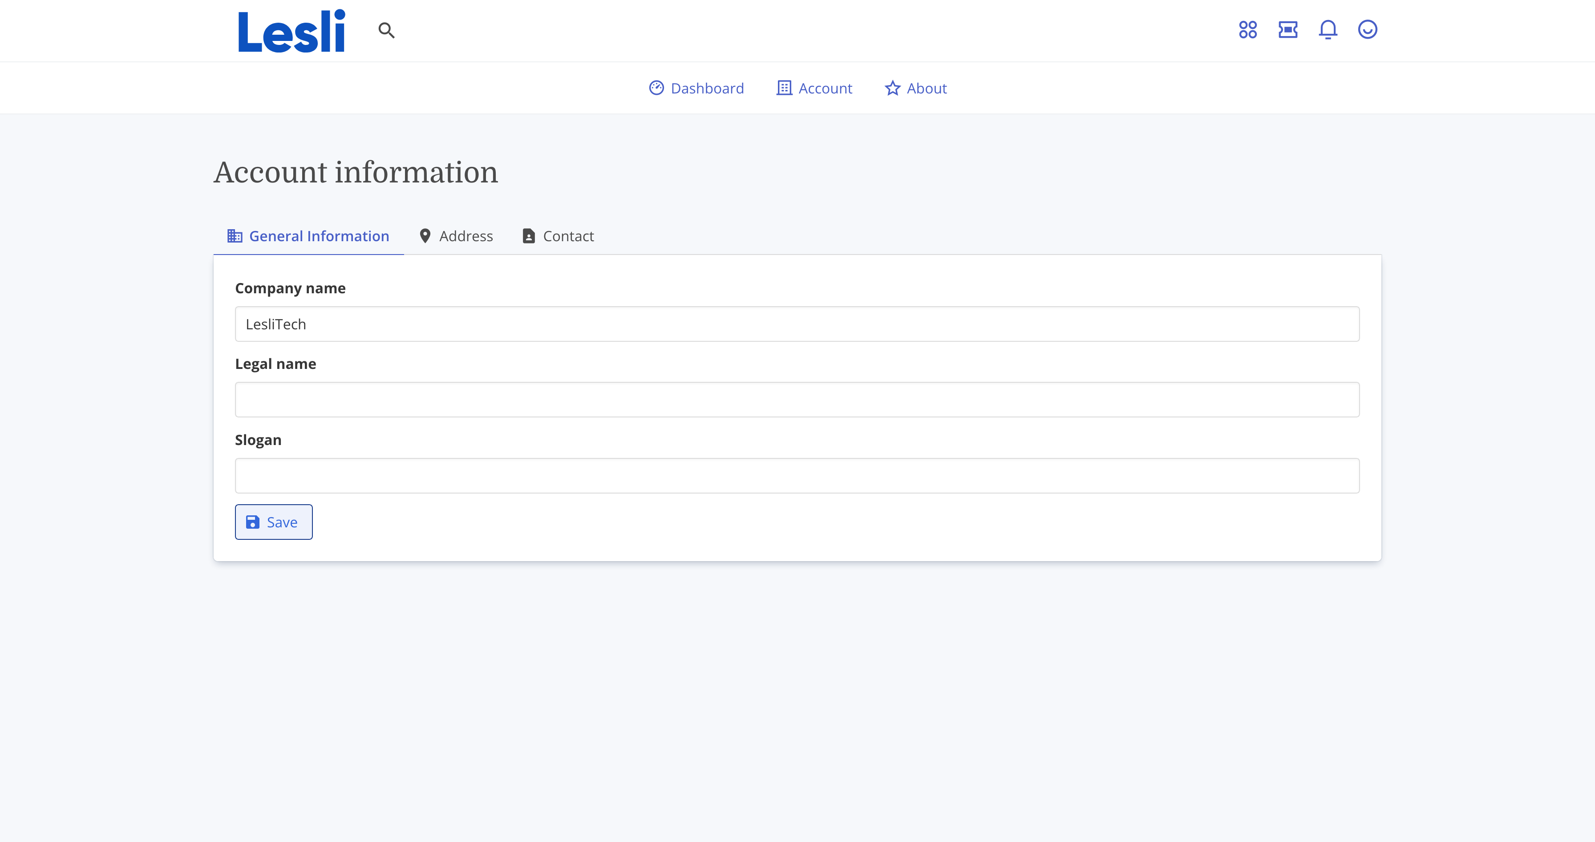Image resolution: width=1595 pixels, height=842 pixels.
Task: Click the gauge icon beside Dashboard
Action: [x=656, y=88]
